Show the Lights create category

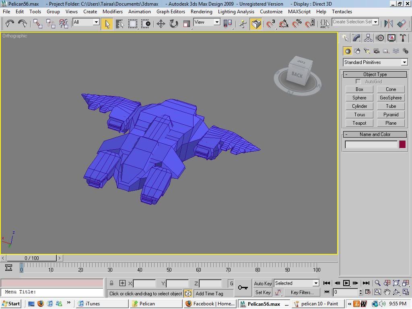tap(367, 51)
